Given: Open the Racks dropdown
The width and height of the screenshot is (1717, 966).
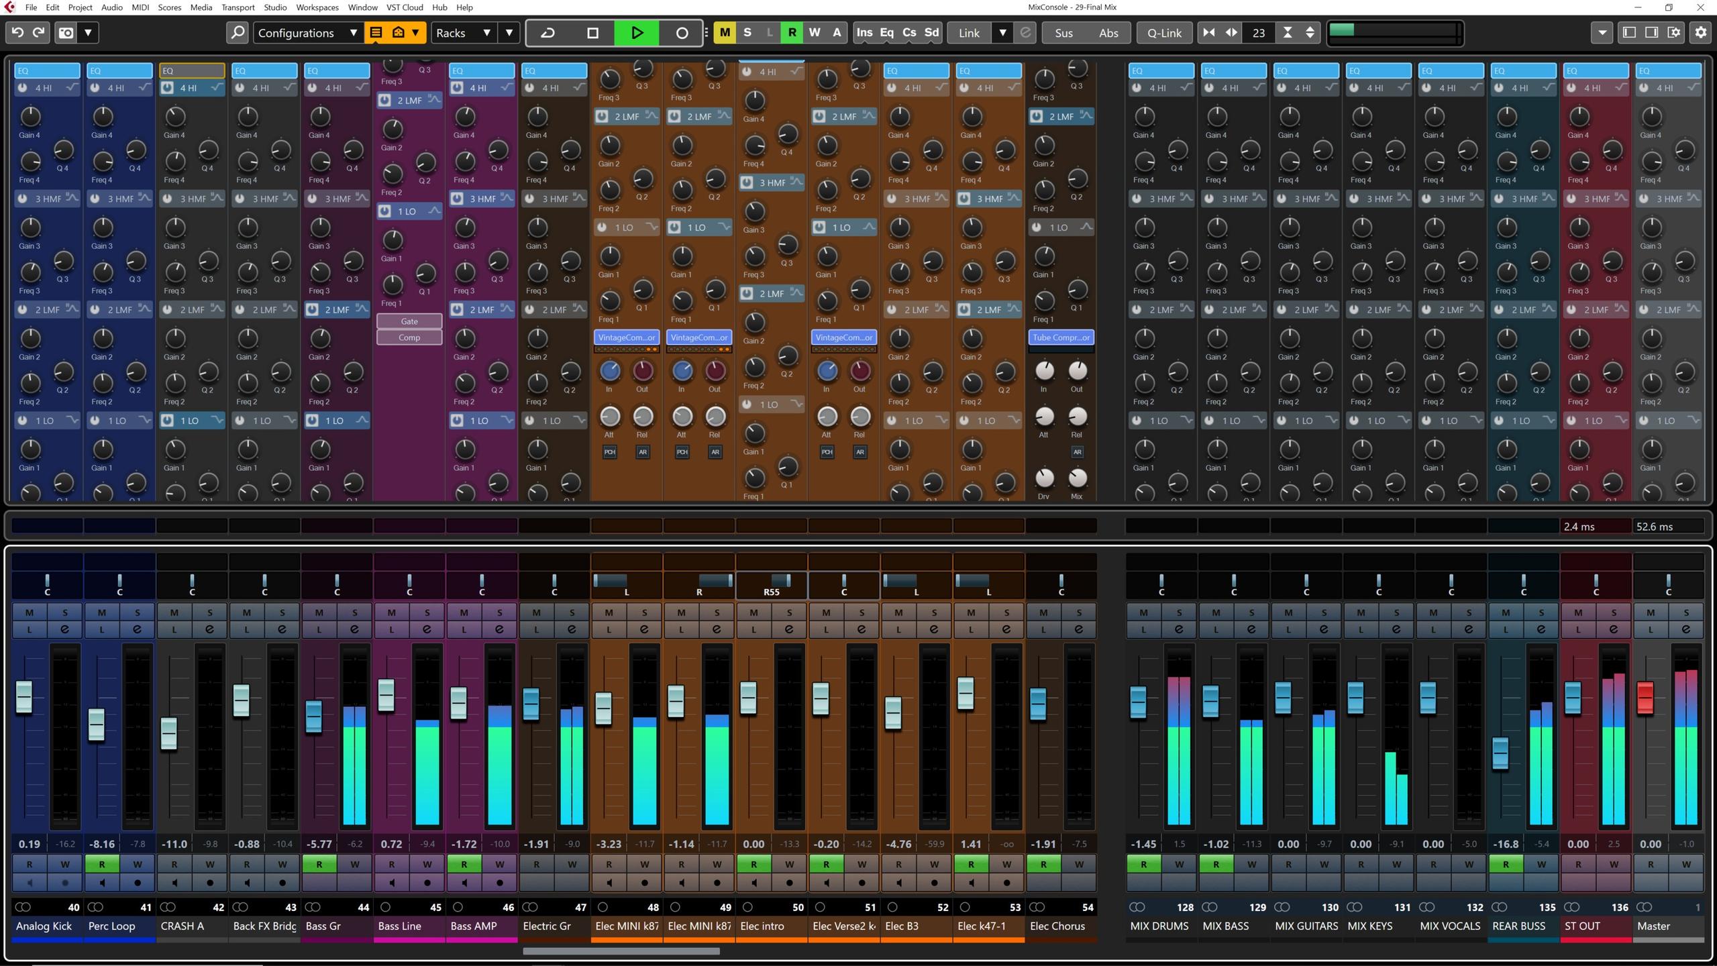Looking at the screenshot, I should pos(464,32).
